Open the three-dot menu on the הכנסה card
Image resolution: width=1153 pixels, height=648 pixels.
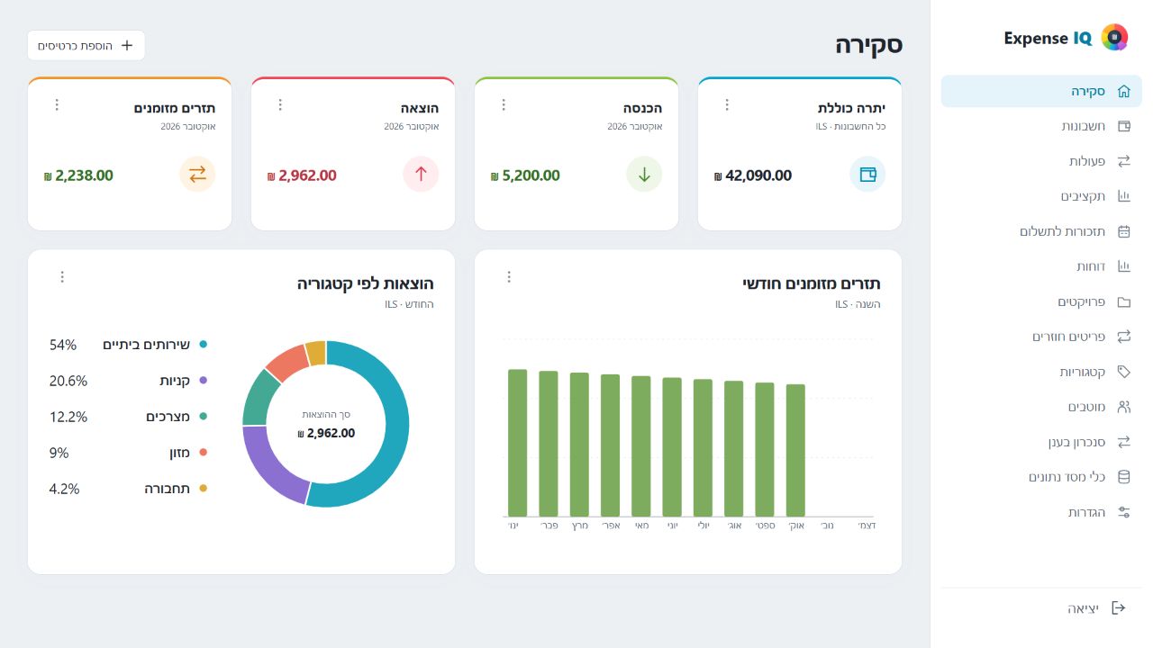tap(504, 105)
